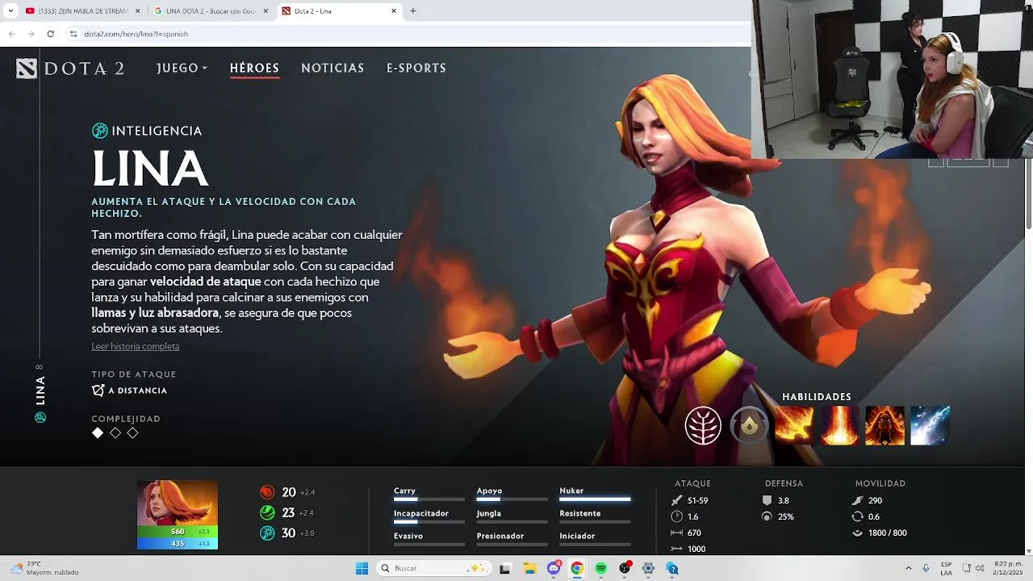1033x581 pixels.
Task: Go to the HÉROES section
Action: [x=254, y=69]
